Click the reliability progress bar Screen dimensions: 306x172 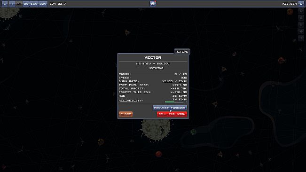click(x=176, y=102)
